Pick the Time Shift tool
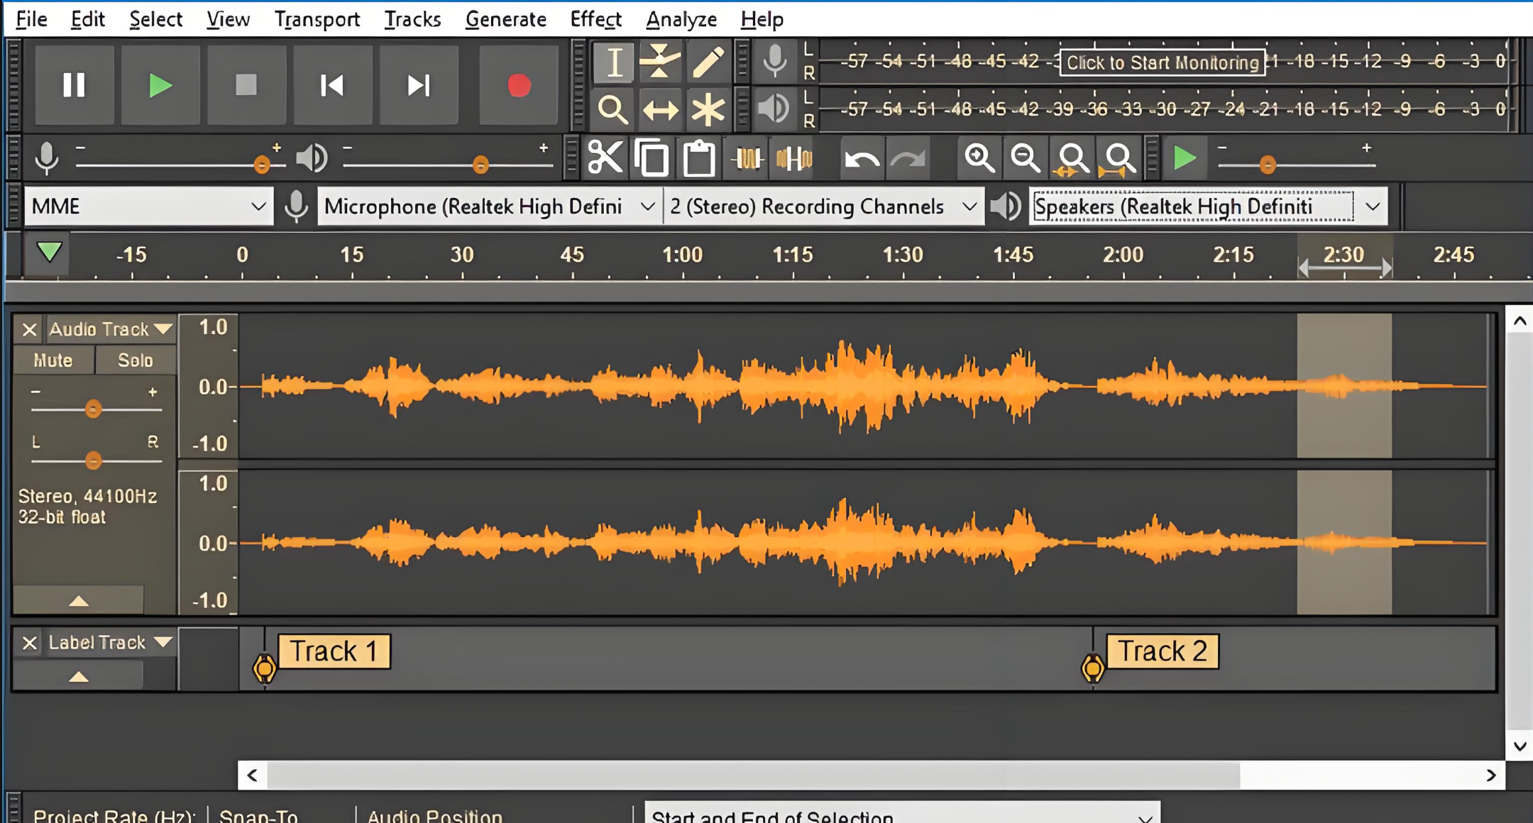Viewport: 1533px width, 823px height. click(x=660, y=110)
